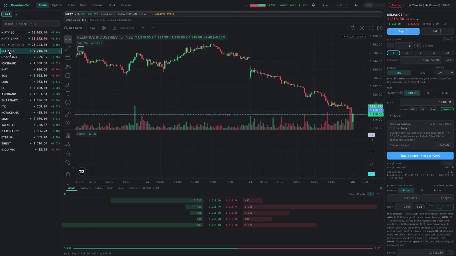The width and height of the screenshot is (456, 256).
Task: Open the DAY validity dropdown
Action: pyautogui.click(x=444, y=73)
